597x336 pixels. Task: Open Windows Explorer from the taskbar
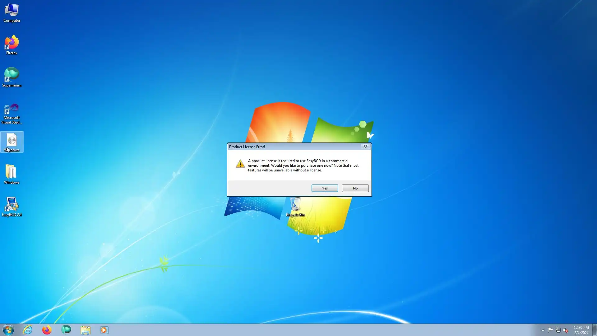coord(86,330)
